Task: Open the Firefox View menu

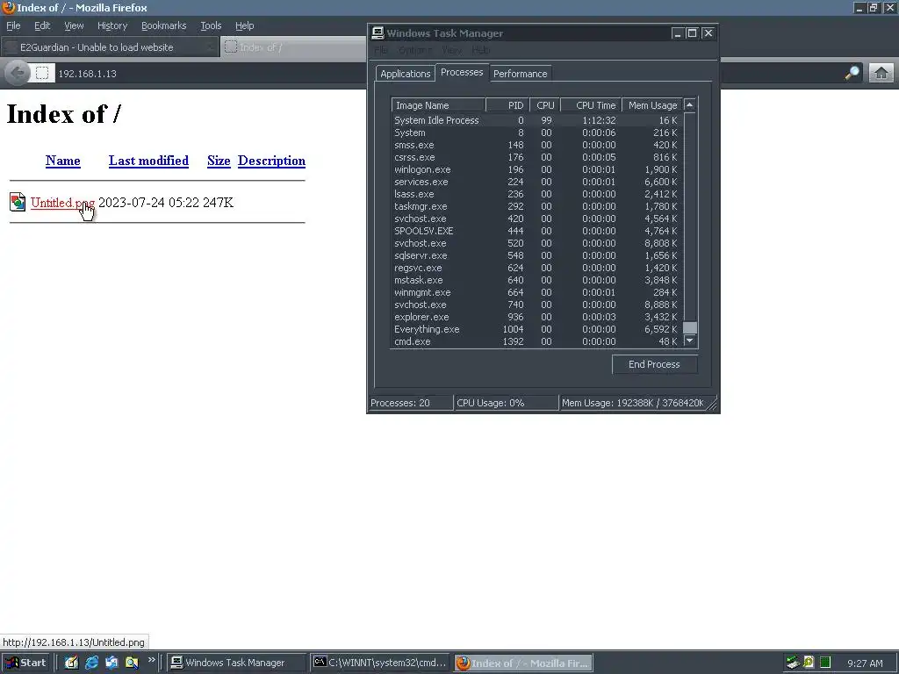Action: pyautogui.click(x=74, y=25)
